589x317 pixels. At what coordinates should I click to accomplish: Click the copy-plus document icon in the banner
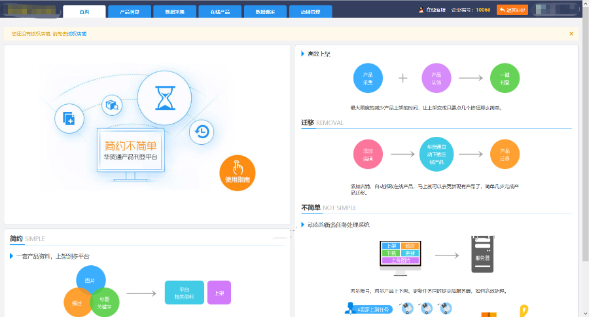[69, 119]
